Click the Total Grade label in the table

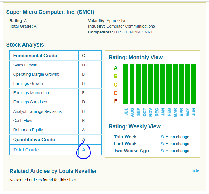(27, 150)
